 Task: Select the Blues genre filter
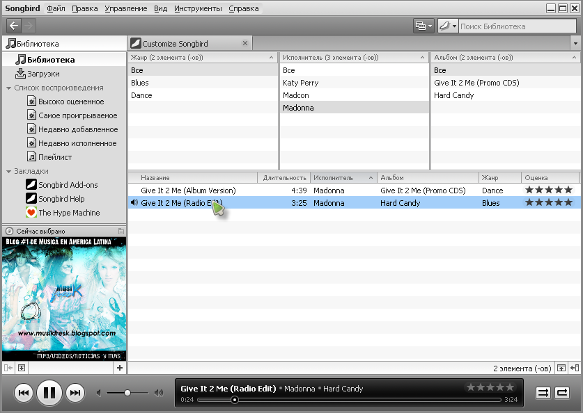[203, 83]
